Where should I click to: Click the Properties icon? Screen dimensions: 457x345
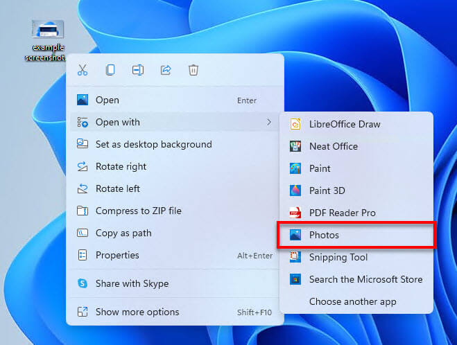83,256
